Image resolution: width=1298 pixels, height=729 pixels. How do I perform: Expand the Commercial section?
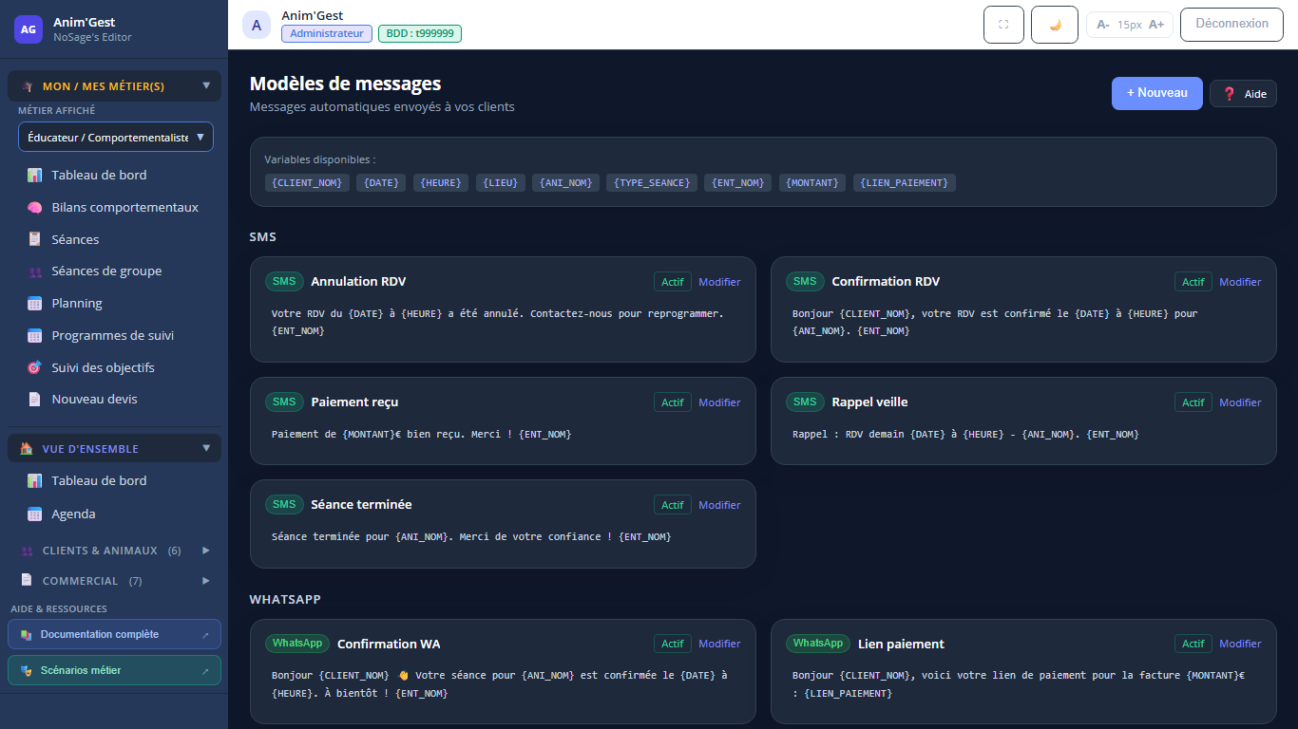(114, 581)
